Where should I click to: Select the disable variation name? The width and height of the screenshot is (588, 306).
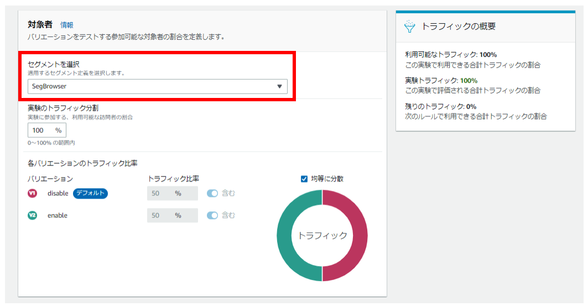[x=58, y=193]
